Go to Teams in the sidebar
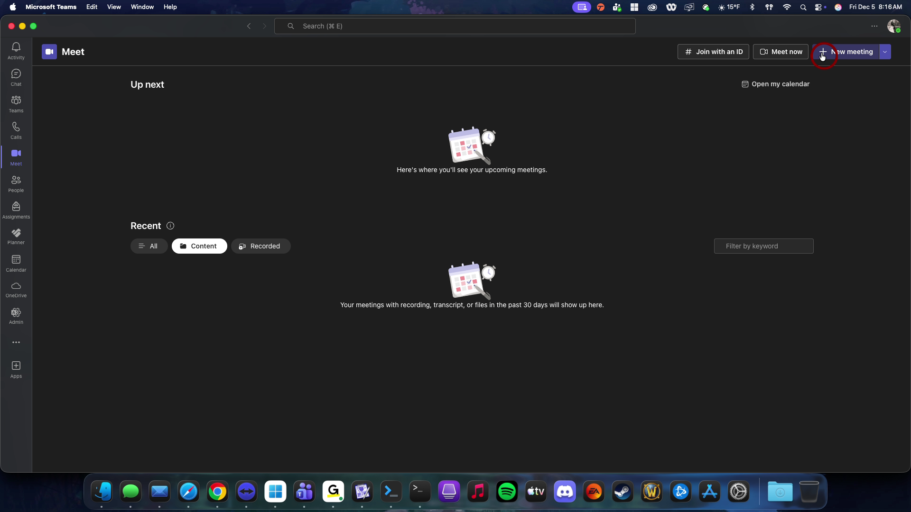This screenshot has width=911, height=512. (x=16, y=104)
